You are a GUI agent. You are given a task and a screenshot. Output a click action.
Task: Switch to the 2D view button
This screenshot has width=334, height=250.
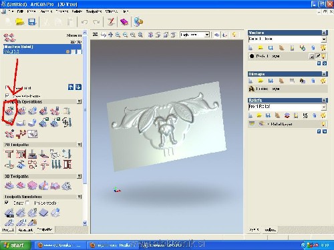pyautogui.click(x=95, y=35)
